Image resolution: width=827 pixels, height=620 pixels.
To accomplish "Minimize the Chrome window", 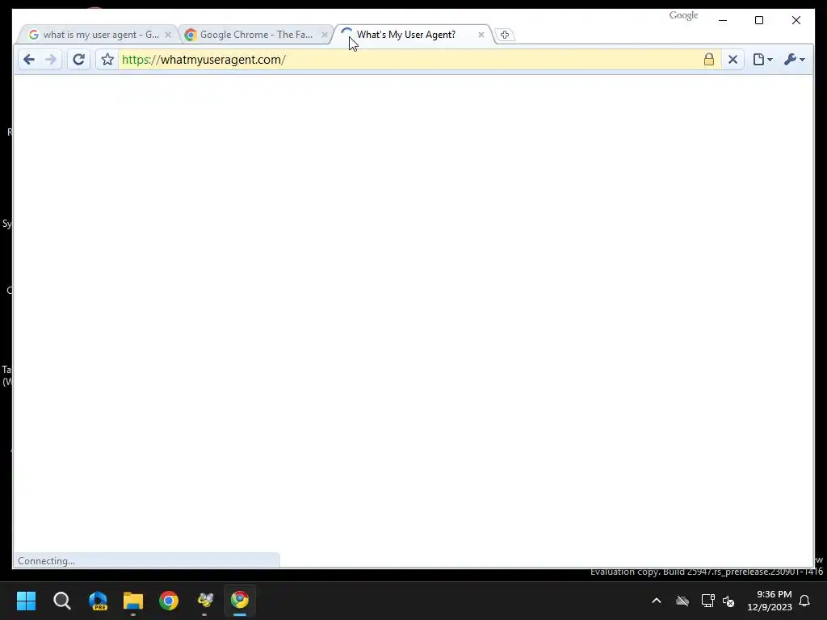I will pos(723,20).
